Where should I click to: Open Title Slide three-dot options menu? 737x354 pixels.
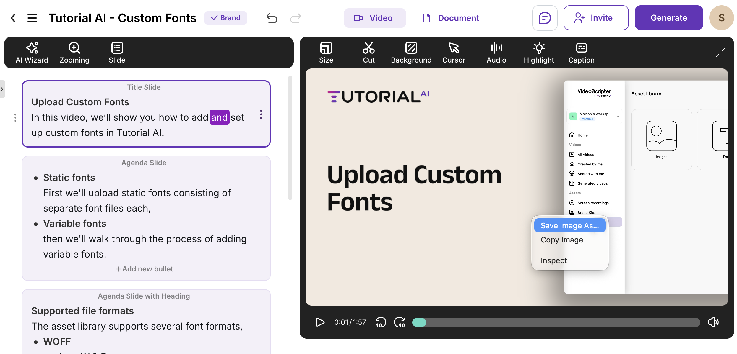[x=261, y=114]
